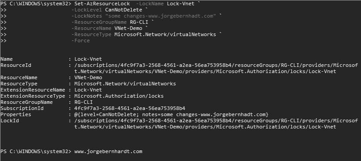The height and width of the screenshot is (161, 361).
Task: Click the LockId path first line
Action: [x=216, y=121]
